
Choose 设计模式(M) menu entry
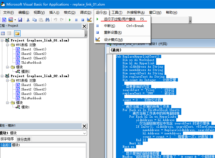(122, 40)
